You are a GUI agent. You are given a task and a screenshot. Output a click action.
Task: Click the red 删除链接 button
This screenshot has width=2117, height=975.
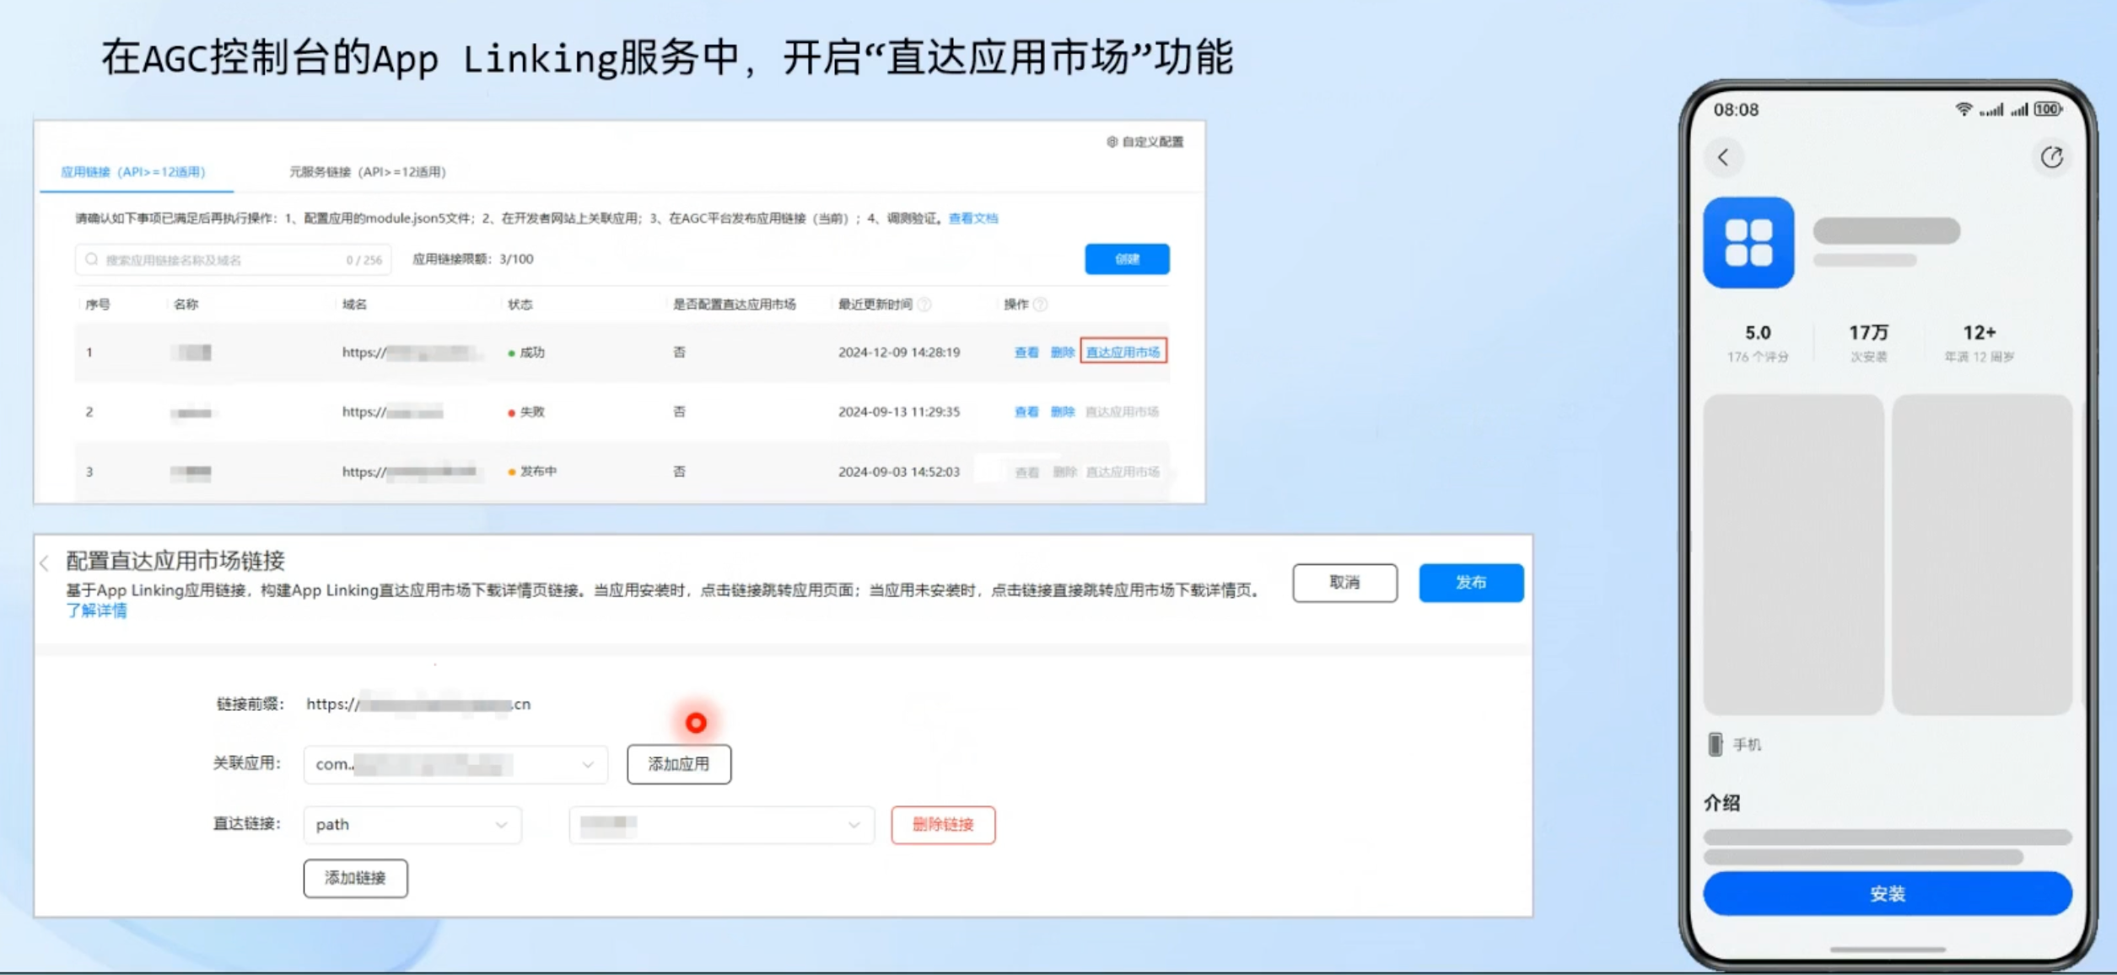[x=942, y=825]
